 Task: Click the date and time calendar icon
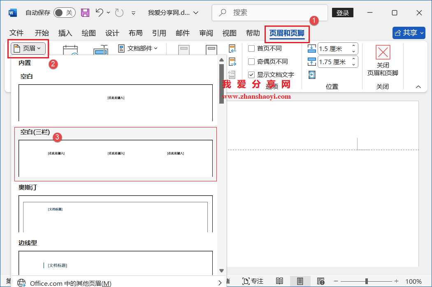(70, 50)
